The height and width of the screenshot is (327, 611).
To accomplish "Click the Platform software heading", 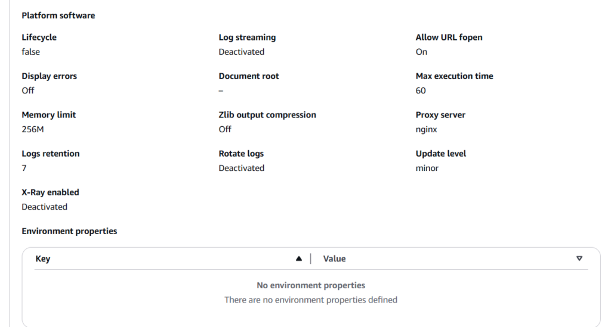I will tap(58, 15).
